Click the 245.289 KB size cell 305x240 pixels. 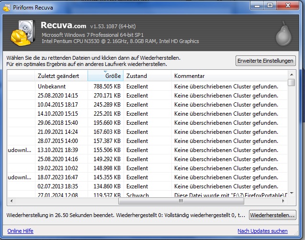tap(107, 105)
